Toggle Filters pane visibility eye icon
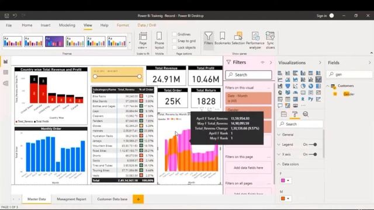The height and width of the screenshot is (210, 374). tap(262, 62)
